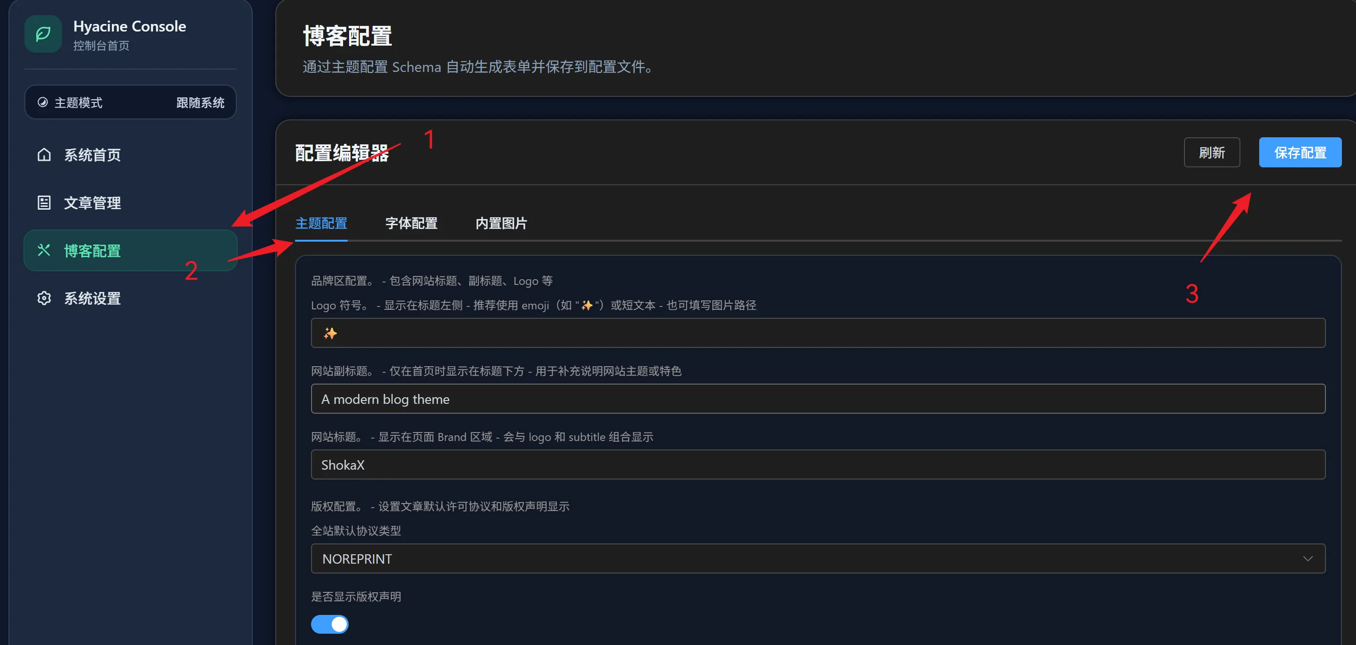Click the document icon beside 文章管理
The width and height of the screenshot is (1356, 645).
(x=44, y=203)
